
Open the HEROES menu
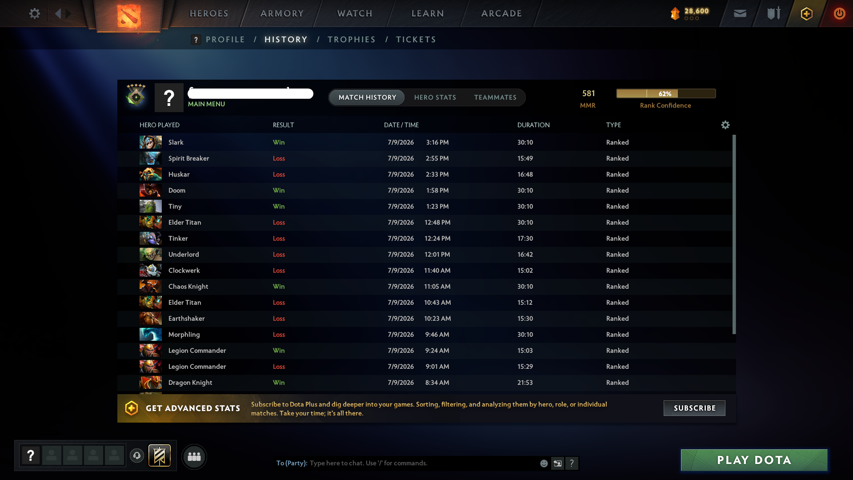[209, 13]
